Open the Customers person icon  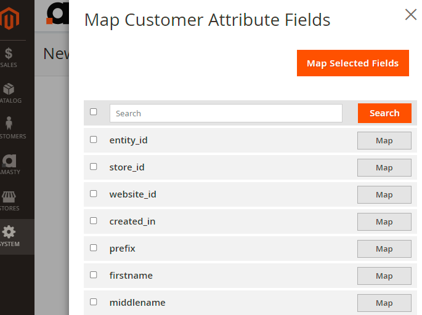click(9, 125)
